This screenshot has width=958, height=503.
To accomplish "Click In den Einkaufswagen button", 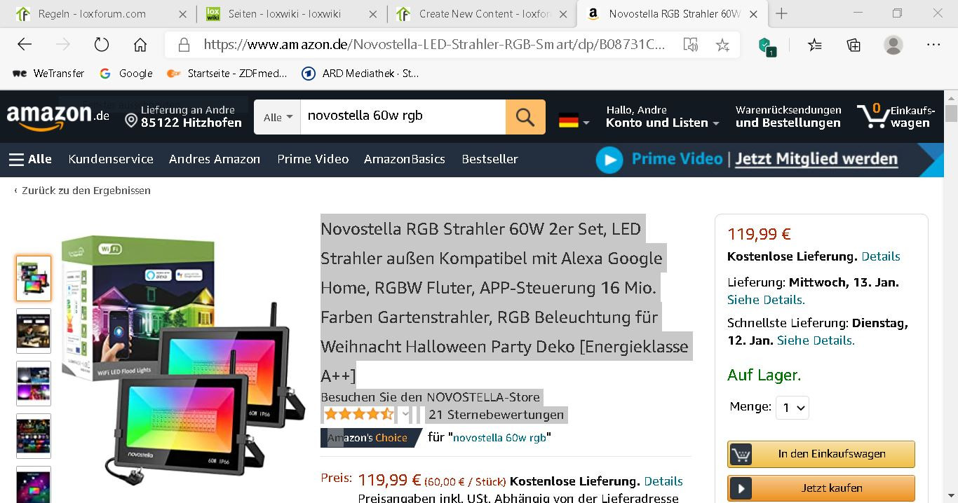I will [x=821, y=454].
